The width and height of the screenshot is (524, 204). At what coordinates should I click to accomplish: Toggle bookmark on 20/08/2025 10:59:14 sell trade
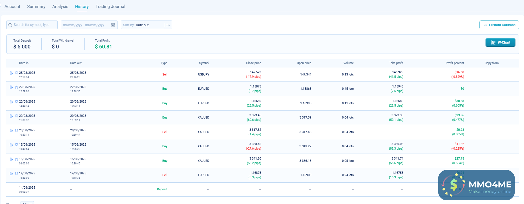[17, 131]
